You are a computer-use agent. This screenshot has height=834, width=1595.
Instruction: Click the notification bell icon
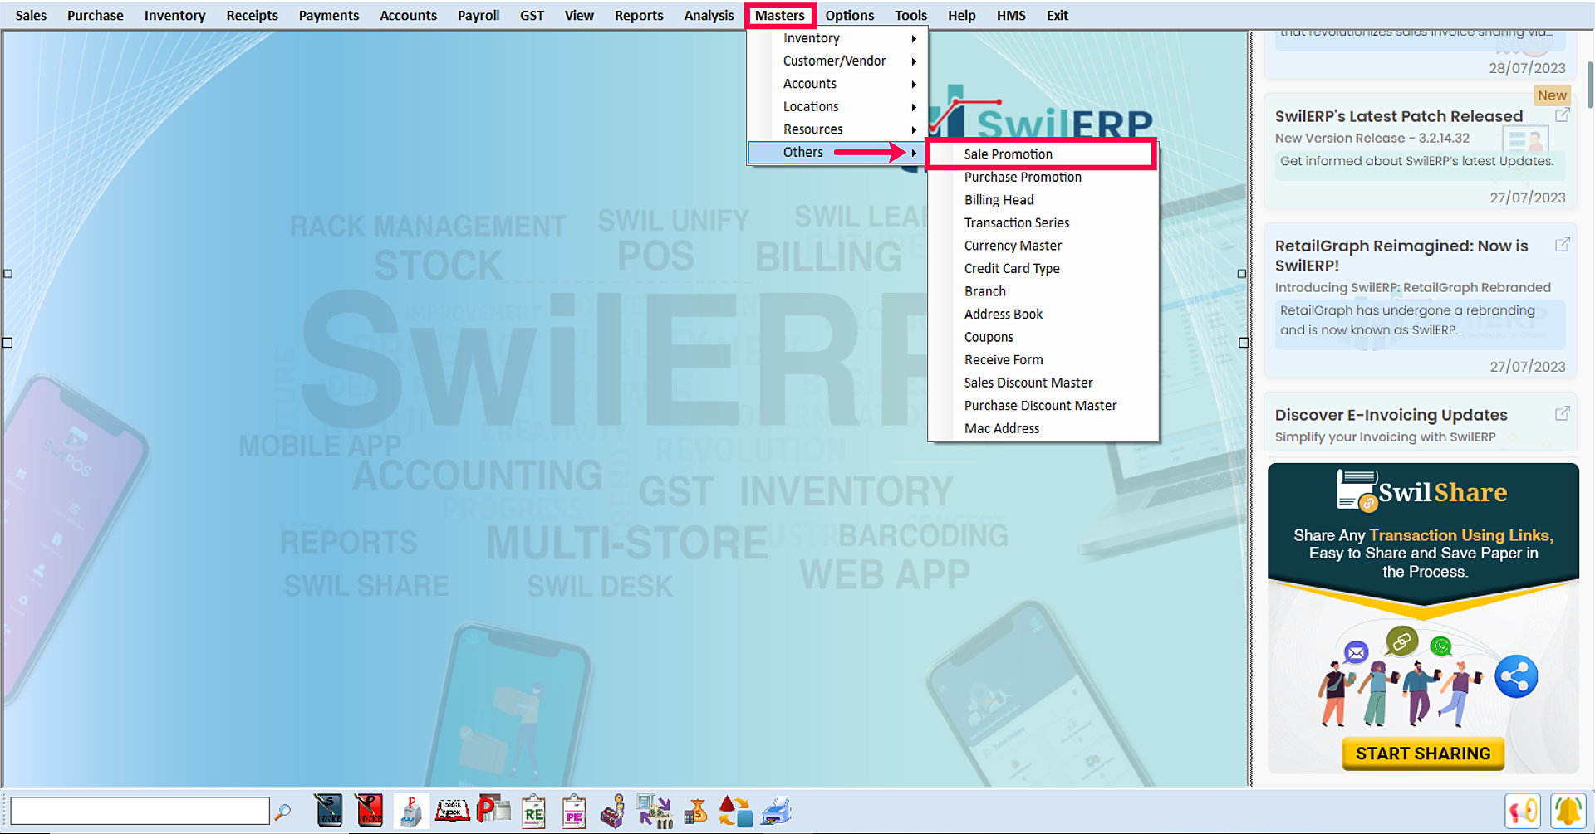pyautogui.click(x=1568, y=811)
